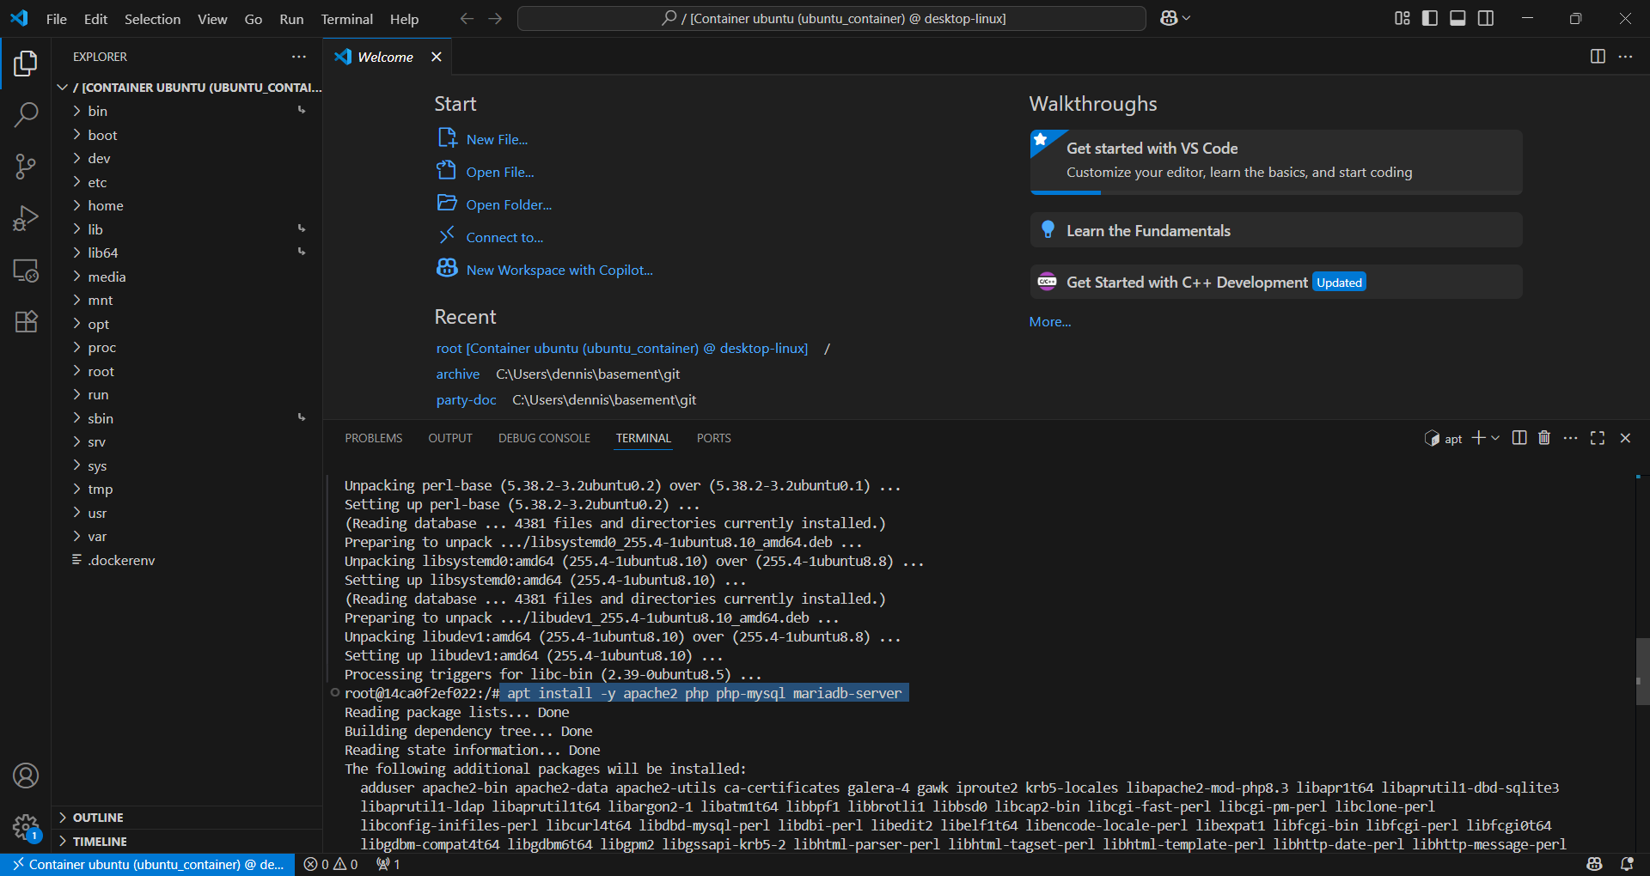Switch to the PORTS tab
Image resolution: width=1650 pixels, height=876 pixels.
tap(713, 438)
